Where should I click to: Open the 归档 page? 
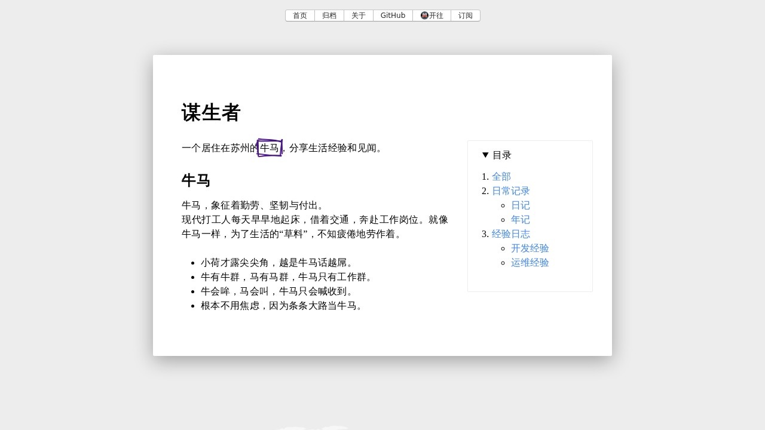tap(329, 16)
